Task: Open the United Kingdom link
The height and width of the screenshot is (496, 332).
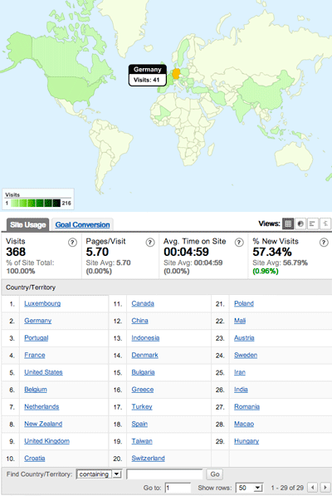Action: [x=46, y=441]
